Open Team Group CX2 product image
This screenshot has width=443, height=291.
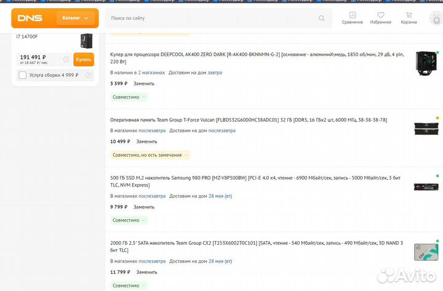426,252
